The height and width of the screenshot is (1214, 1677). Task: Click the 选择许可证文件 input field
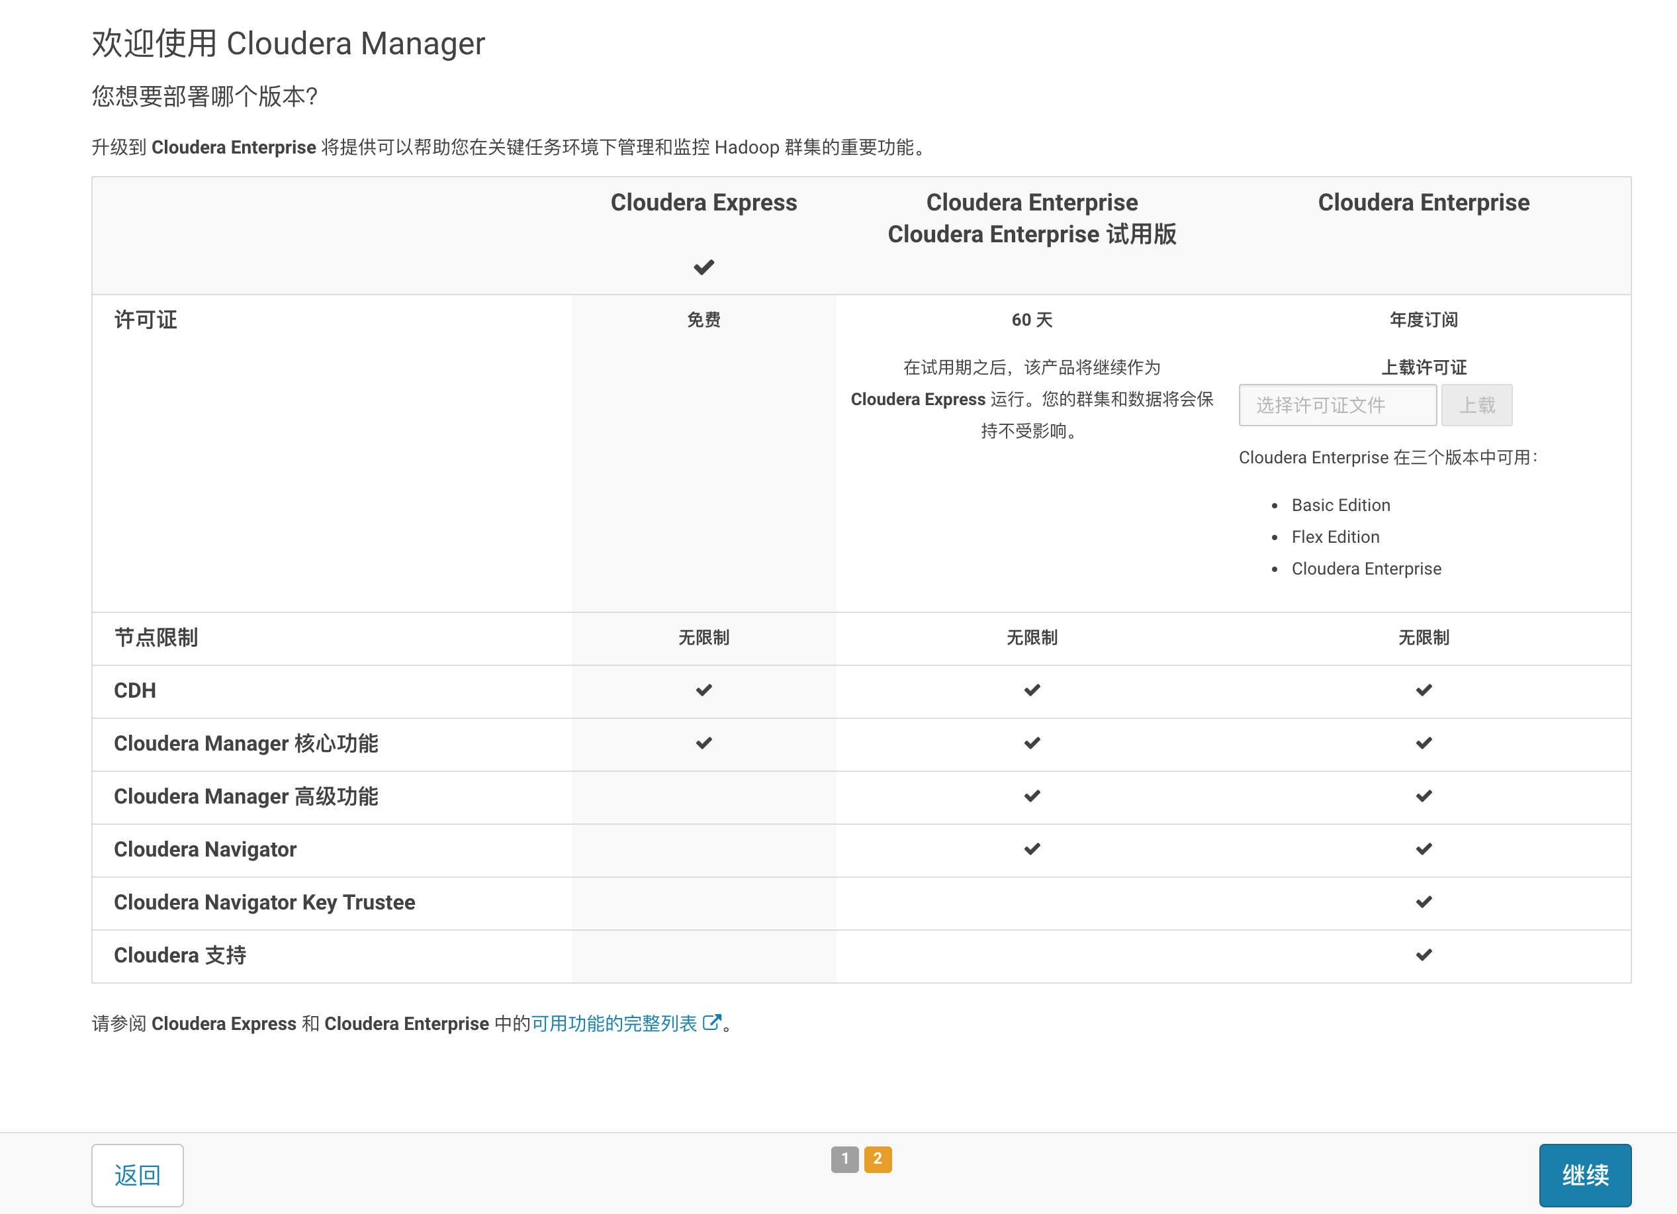pos(1337,405)
